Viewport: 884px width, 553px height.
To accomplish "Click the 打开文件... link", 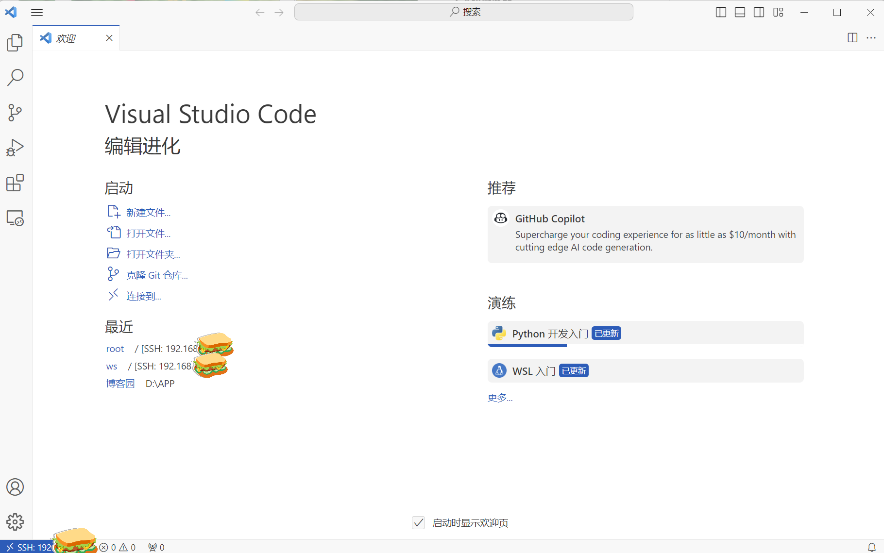I will coord(149,234).
